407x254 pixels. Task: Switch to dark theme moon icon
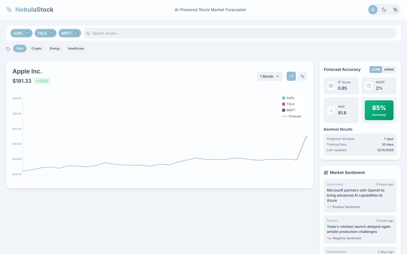click(x=384, y=10)
